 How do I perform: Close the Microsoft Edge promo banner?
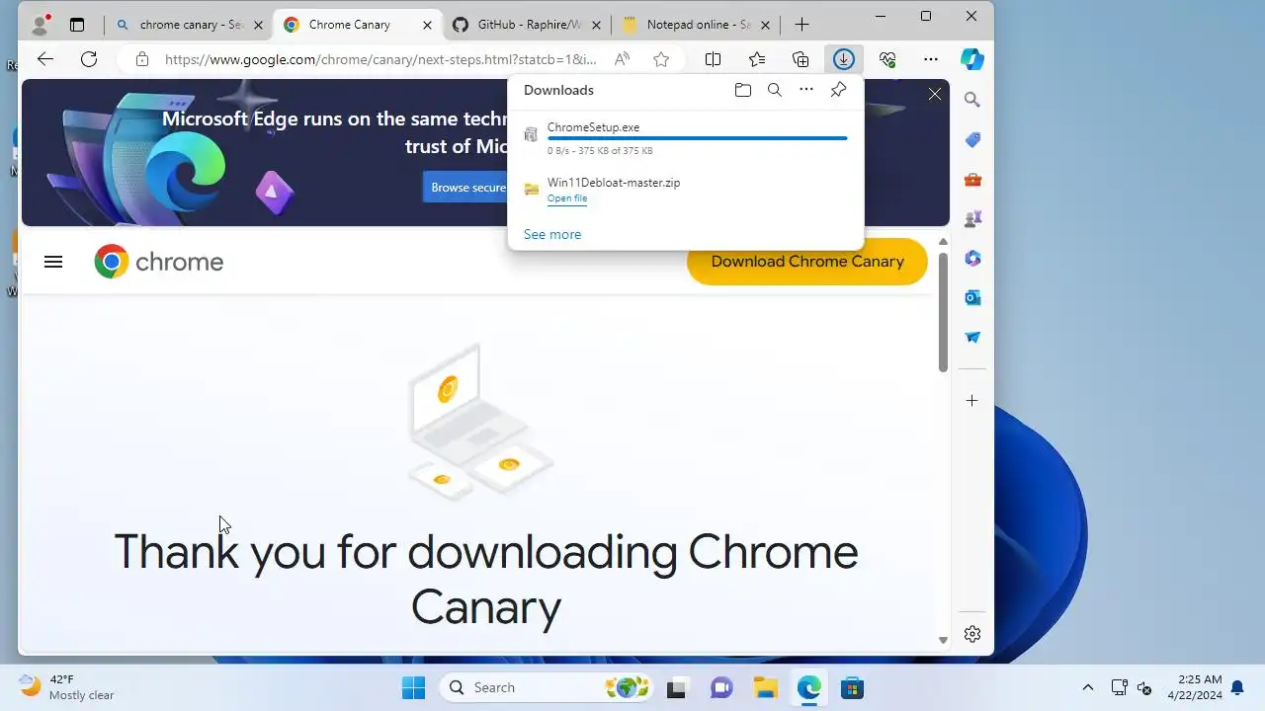[x=935, y=94]
